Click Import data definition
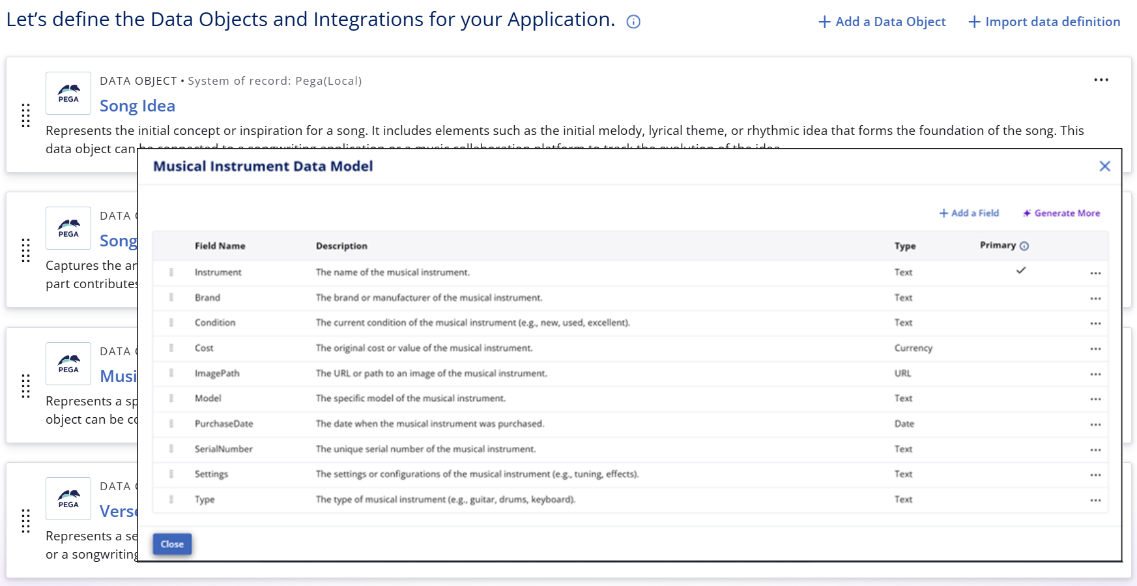This screenshot has width=1137, height=586. [1044, 22]
